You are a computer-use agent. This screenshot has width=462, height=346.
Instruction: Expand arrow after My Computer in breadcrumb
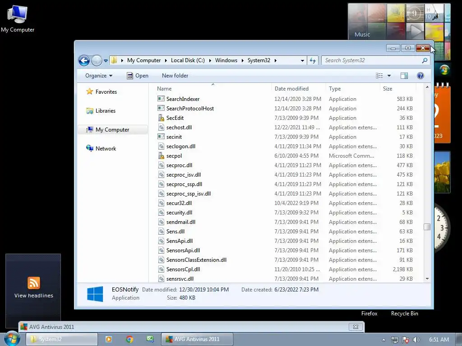coord(166,60)
